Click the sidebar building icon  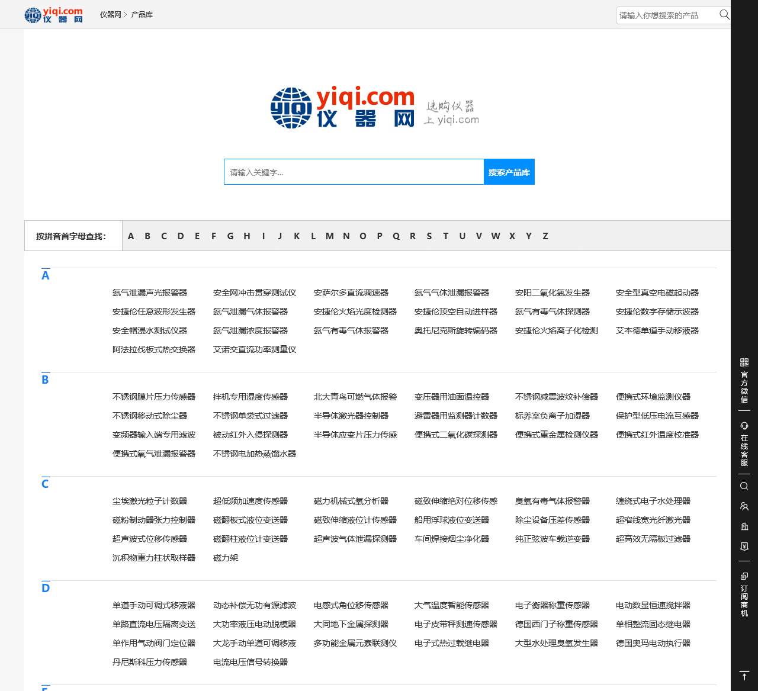744,526
